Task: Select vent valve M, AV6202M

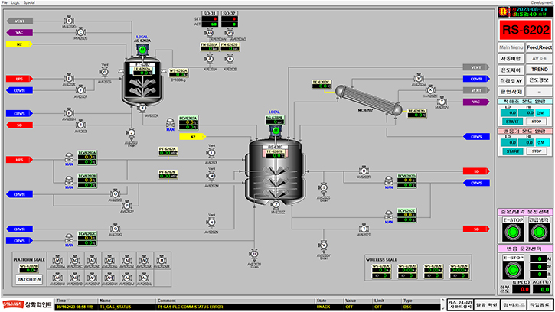Action: coord(211,176)
